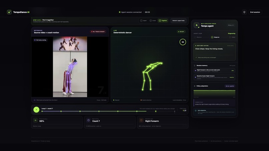Open the 'Right Forearm is the current weak point' entry
Image resolution: width=269 pixels, height=151 pixels.
pyautogui.click(x=214, y=71)
